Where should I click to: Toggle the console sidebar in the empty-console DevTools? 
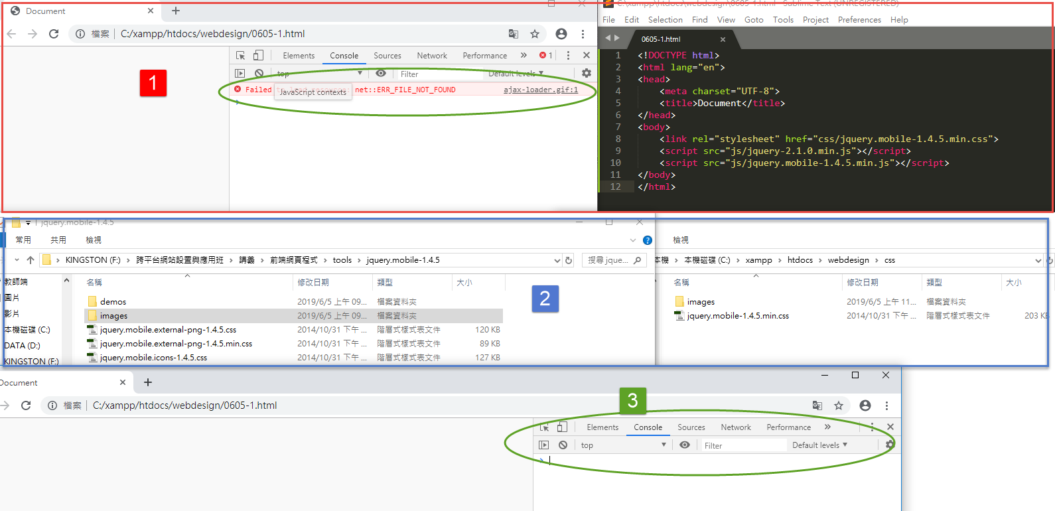(x=544, y=445)
